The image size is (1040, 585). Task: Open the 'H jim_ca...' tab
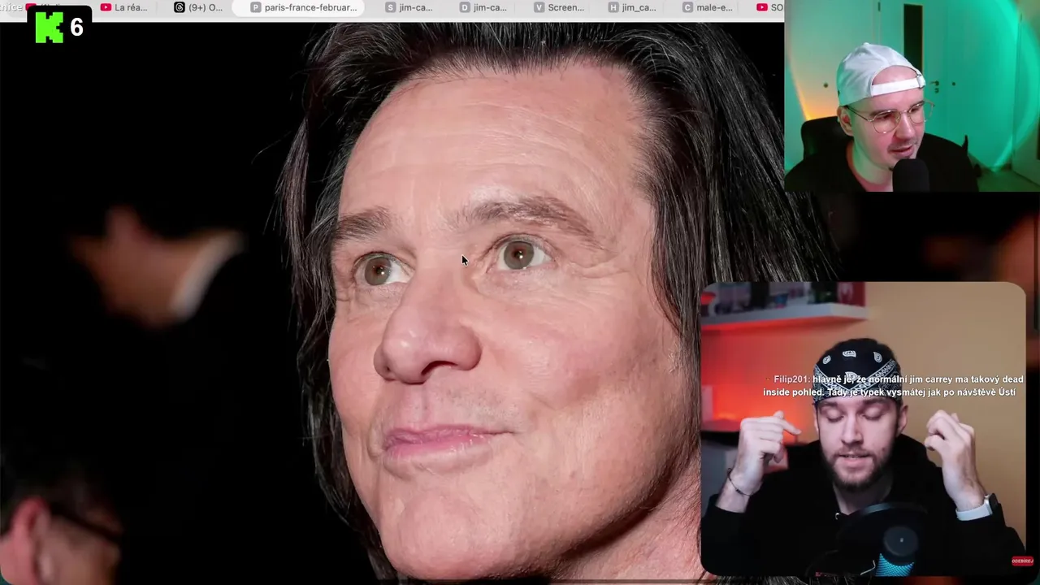pyautogui.click(x=632, y=7)
